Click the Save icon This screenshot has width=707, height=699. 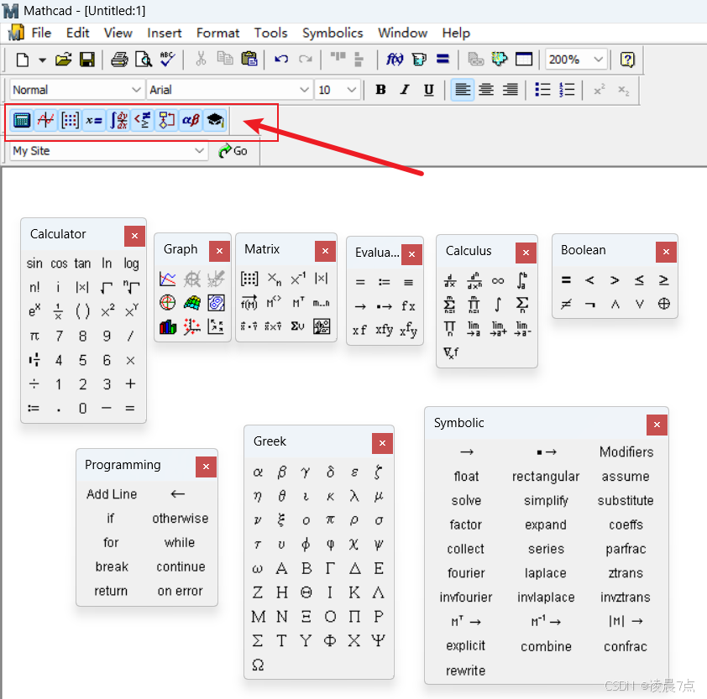point(87,60)
